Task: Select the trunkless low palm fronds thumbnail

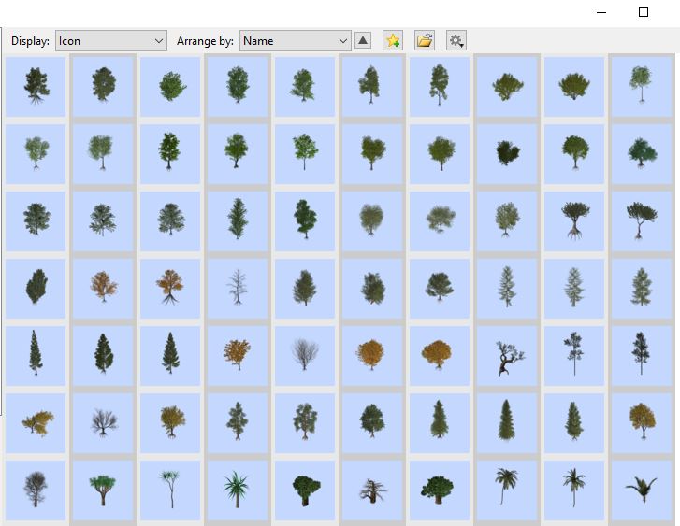Action: (641, 490)
